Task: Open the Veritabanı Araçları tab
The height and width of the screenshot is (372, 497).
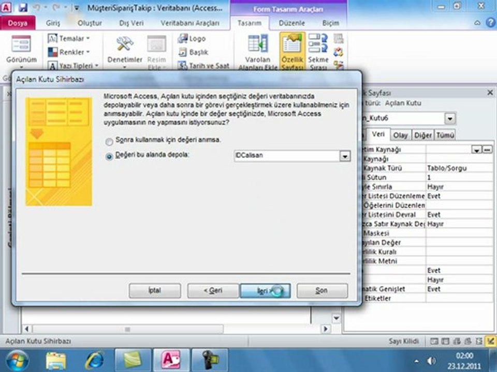Action: 190,23
